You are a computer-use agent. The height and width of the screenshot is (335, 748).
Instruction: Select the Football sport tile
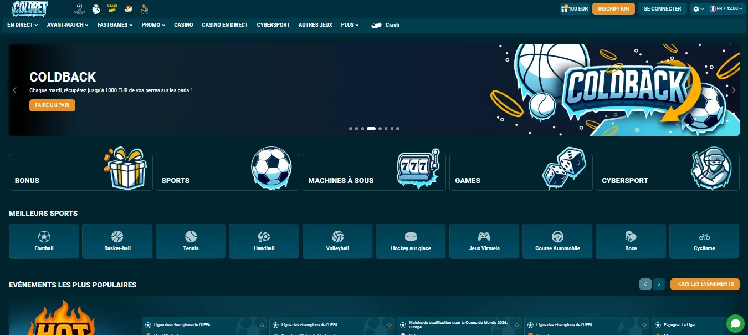pos(44,241)
